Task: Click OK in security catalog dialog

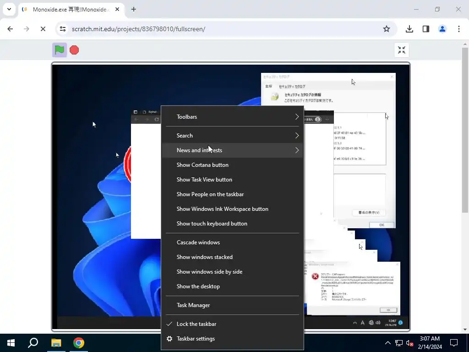Action: (x=382, y=225)
